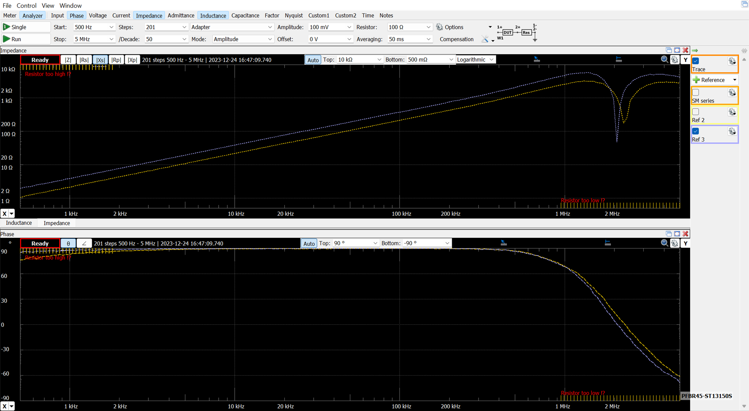Open the Logarithmic scale dropdown
Image resolution: width=749 pixels, height=411 pixels.
pyautogui.click(x=475, y=59)
